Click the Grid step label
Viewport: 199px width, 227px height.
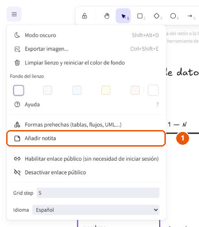pyautogui.click(x=23, y=193)
